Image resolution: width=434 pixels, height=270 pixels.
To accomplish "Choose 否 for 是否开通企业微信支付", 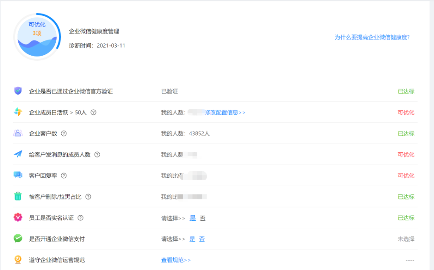I will 202,239.
